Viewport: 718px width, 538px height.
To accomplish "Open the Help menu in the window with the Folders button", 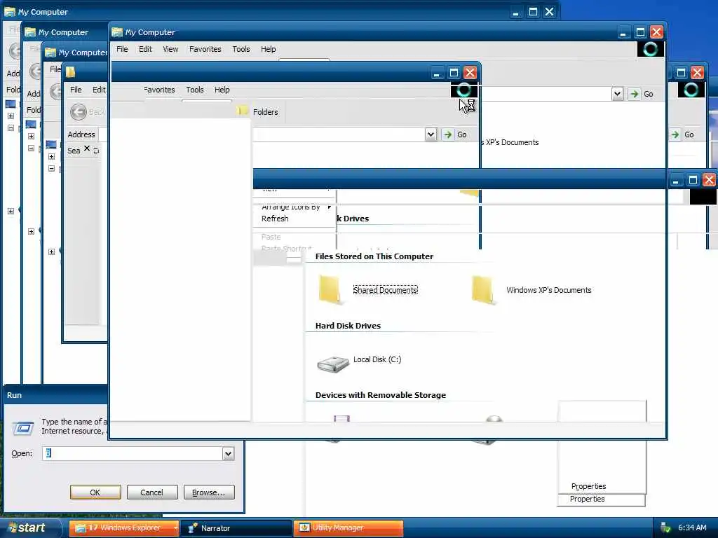I will [222, 90].
